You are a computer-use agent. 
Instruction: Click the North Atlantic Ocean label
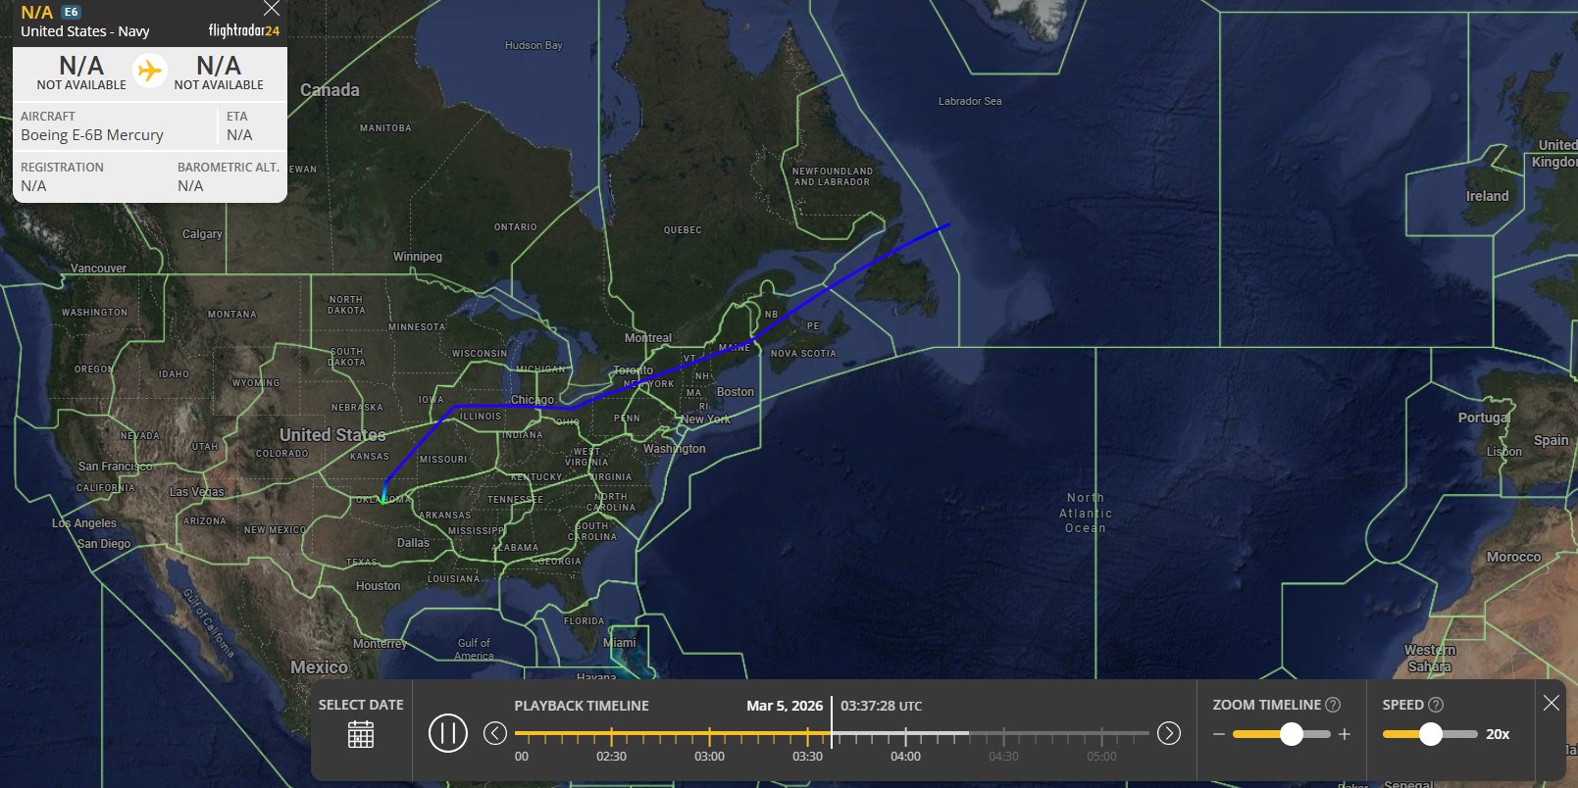pyautogui.click(x=1086, y=513)
